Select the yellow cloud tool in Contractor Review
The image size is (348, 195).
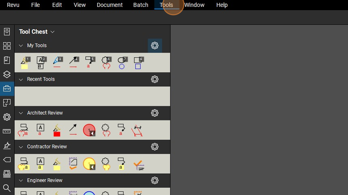coord(106,164)
